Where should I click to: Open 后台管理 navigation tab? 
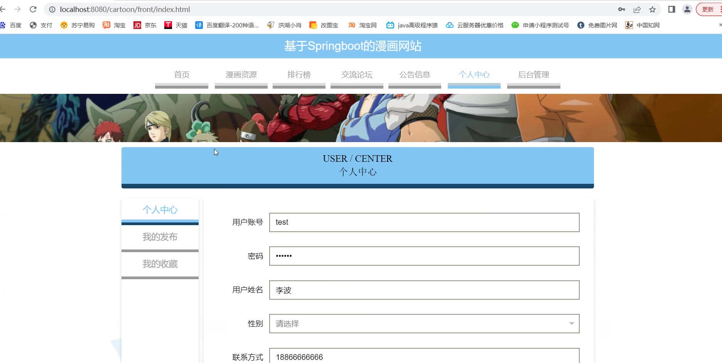tap(533, 75)
